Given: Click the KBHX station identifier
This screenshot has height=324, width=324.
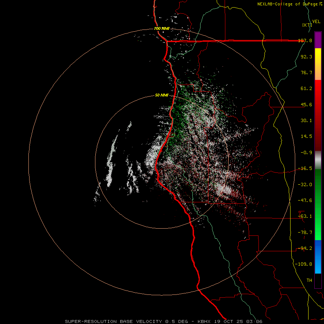Looking at the screenshot, I should click(x=204, y=321).
